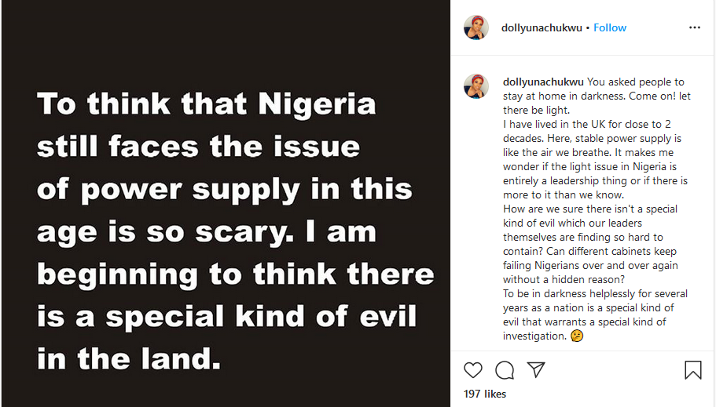
Task: Click caption text "there be light."
Action: (537, 110)
